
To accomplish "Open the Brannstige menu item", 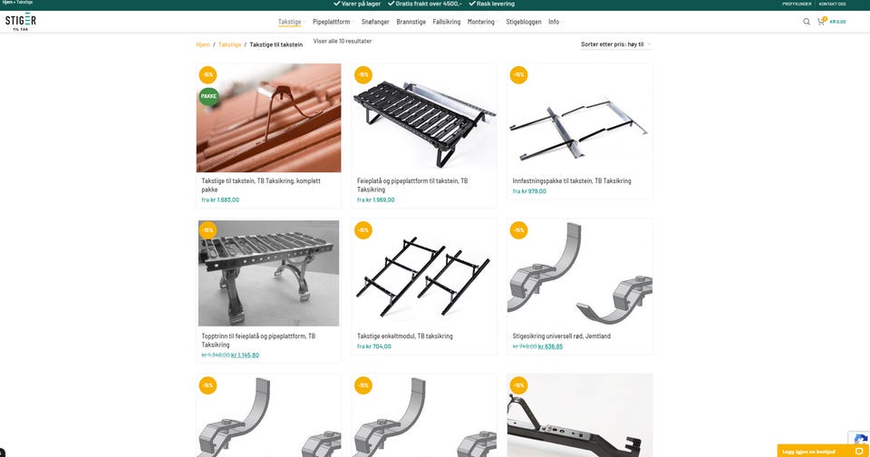I will pyautogui.click(x=411, y=22).
